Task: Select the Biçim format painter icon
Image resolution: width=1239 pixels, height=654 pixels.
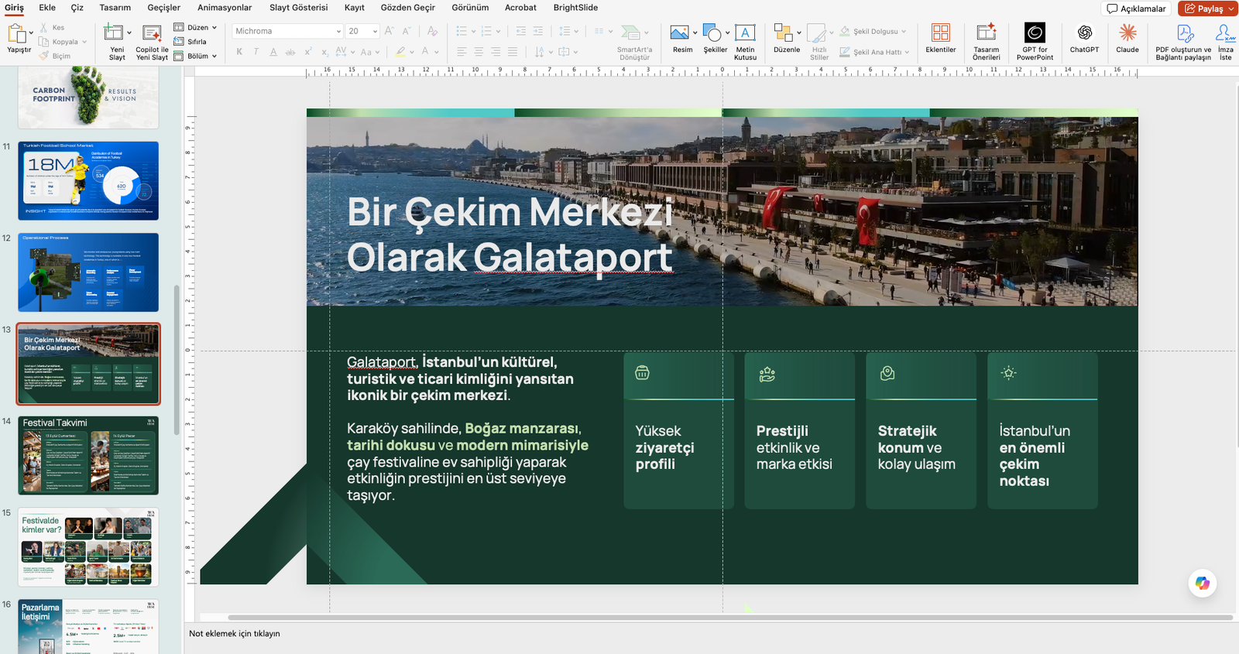Action: tap(44, 56)
